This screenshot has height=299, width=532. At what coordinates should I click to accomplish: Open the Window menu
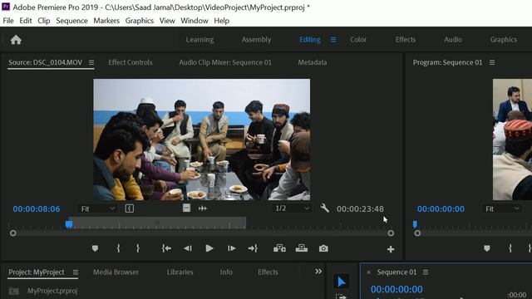195,21
